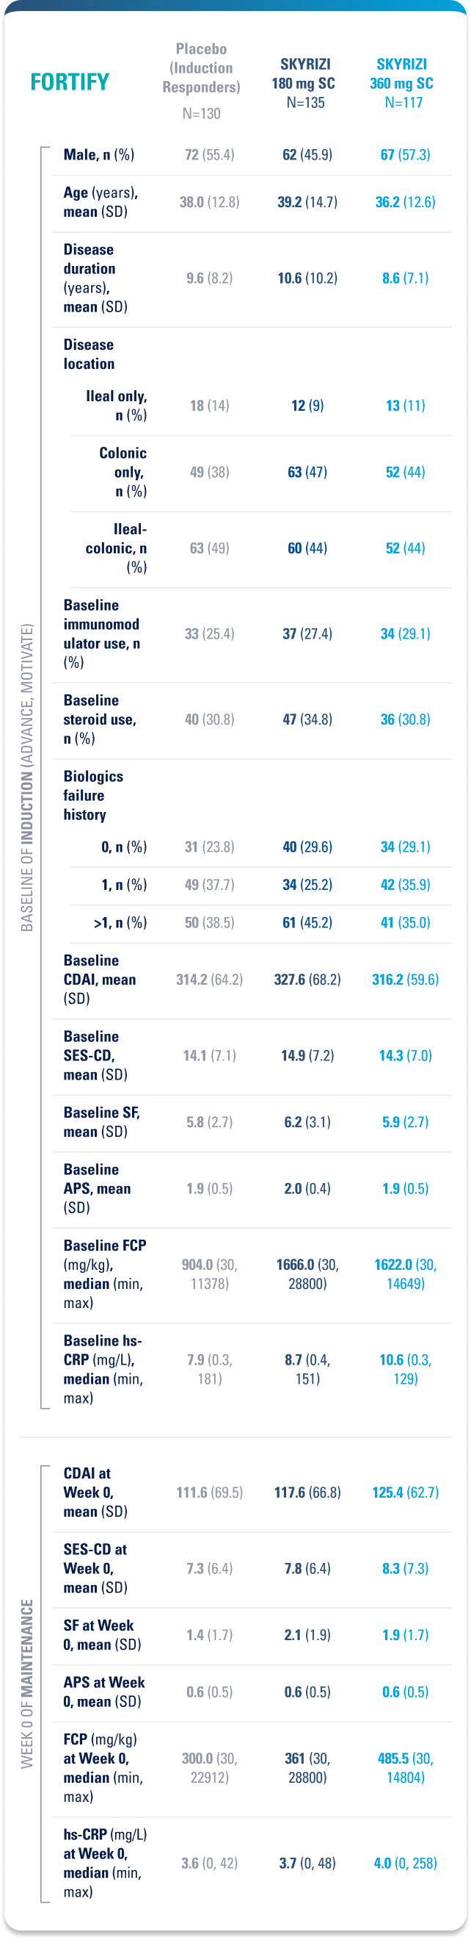The height and width of the screenshot is (1940, 471).
Task: Click the Colonic only placebo value 49 (38)
Action: 209,473
